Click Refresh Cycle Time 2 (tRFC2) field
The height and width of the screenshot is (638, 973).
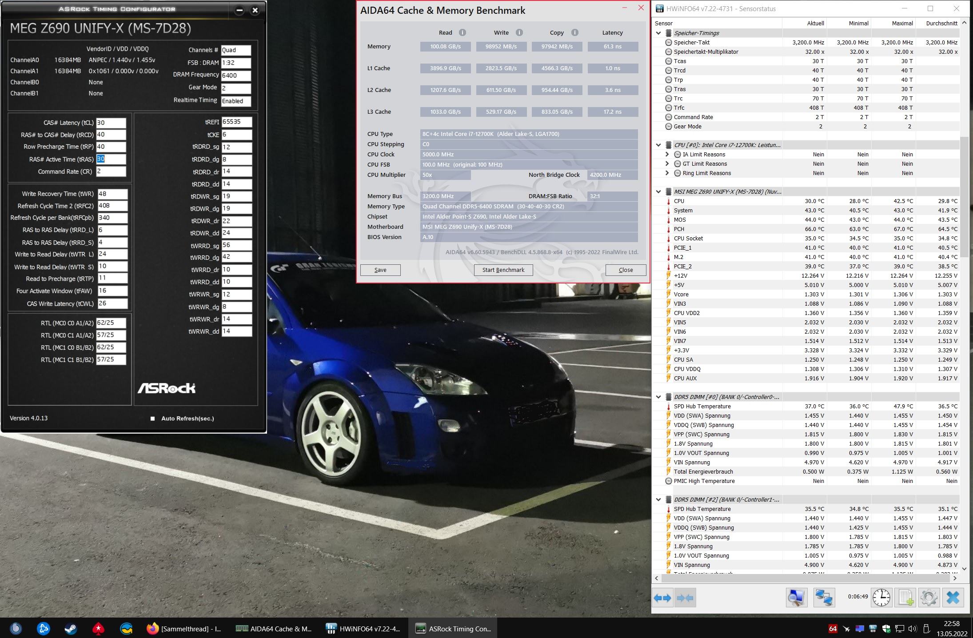pos(112,206)
